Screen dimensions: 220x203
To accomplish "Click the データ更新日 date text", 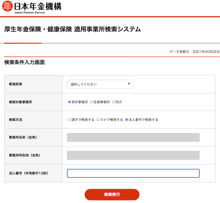I will click(194, 51).
